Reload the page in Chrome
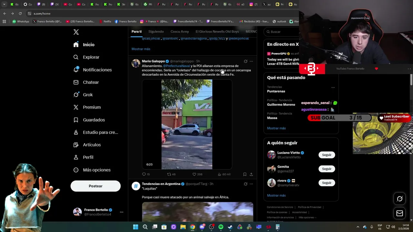413x232 pixels. tap(20, 14)
